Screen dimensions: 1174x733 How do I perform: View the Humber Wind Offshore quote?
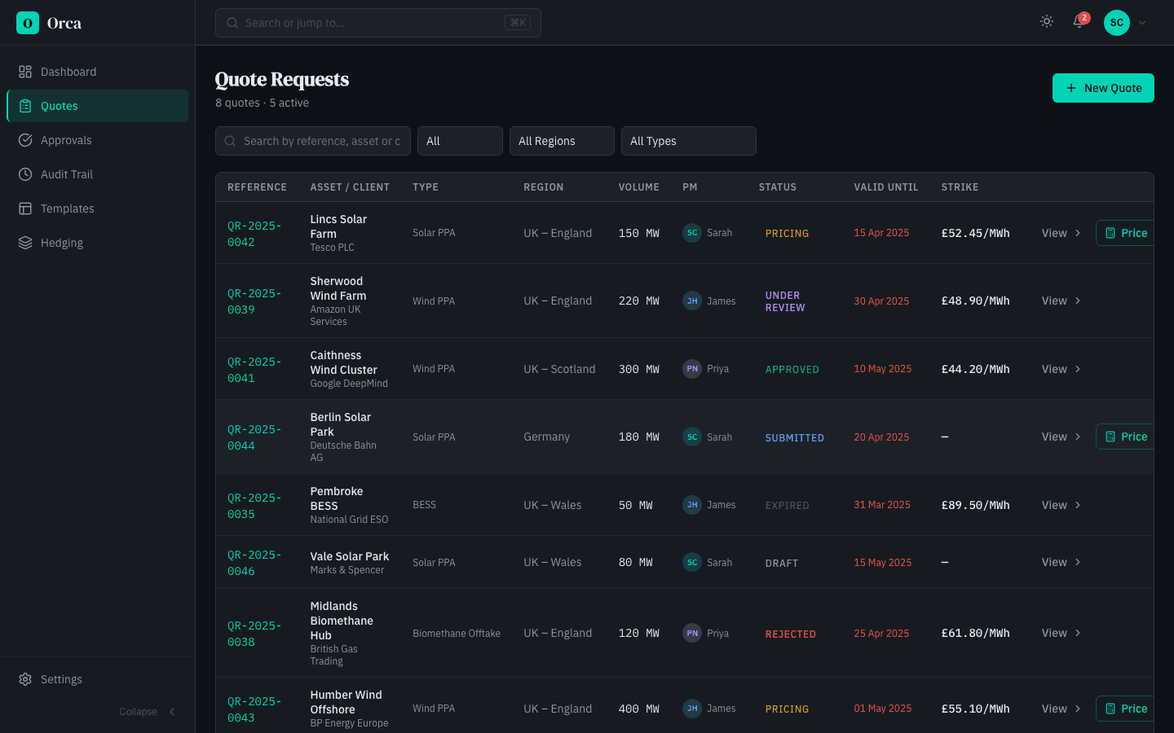click(1061, 709)
